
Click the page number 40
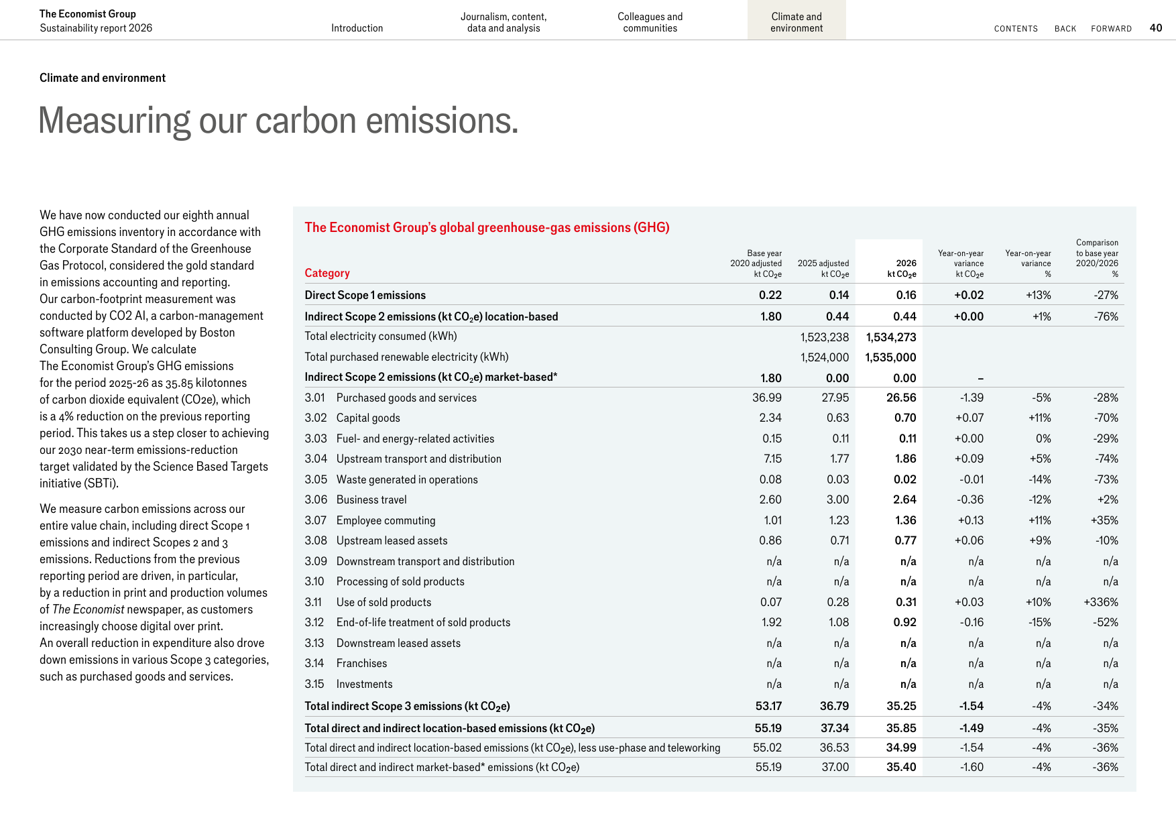[x=1156, y=27]
